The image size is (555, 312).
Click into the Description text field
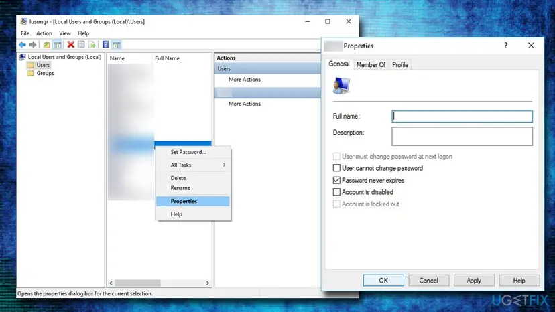pyautogui.click(x=462, y=136)
